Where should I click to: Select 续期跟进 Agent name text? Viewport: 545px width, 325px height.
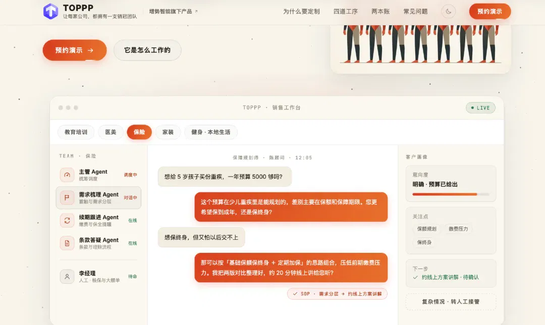click(x=99, y=217)
